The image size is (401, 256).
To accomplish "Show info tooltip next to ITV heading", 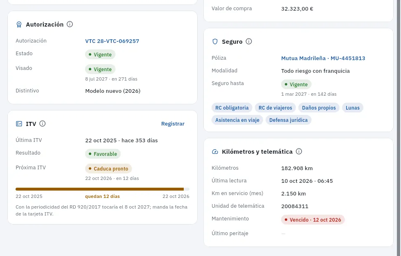I will [43, 124].
